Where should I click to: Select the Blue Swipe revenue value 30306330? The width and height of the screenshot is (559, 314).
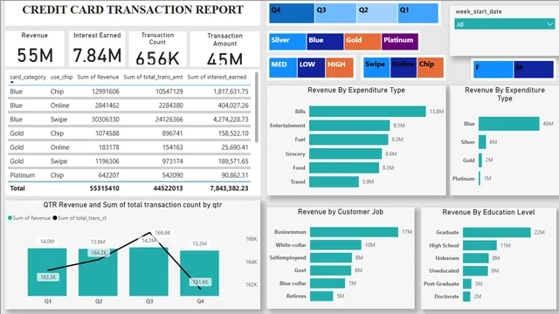point(105,119)
